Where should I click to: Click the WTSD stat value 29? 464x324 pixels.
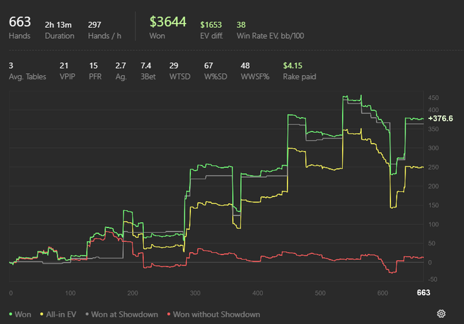click(174, 65)
